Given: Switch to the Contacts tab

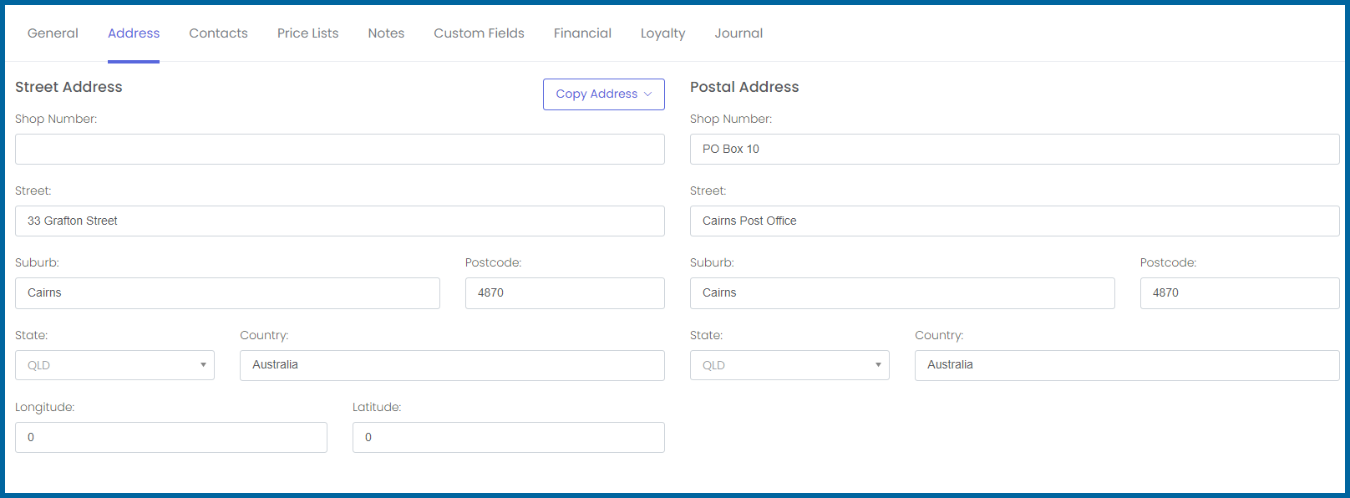Looking at the screenshot, I should pos(218,33).
